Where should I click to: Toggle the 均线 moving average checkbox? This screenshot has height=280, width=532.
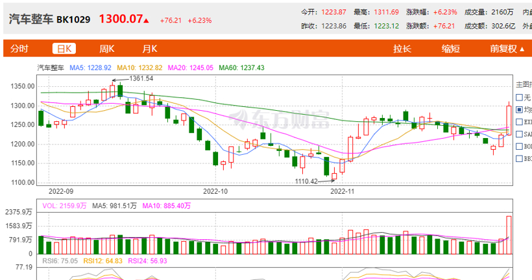click(519, 110)
